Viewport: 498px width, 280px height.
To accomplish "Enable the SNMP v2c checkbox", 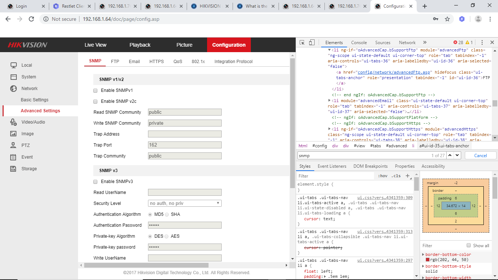I will click(96, 101).
